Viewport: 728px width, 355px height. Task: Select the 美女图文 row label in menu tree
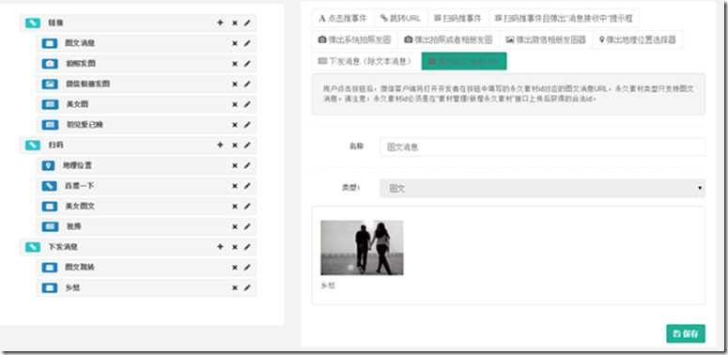click(x=80, y=206)
